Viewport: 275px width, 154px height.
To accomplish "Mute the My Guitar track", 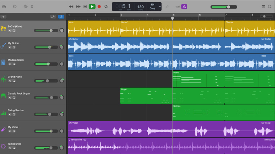I will [x=10, y=47].
